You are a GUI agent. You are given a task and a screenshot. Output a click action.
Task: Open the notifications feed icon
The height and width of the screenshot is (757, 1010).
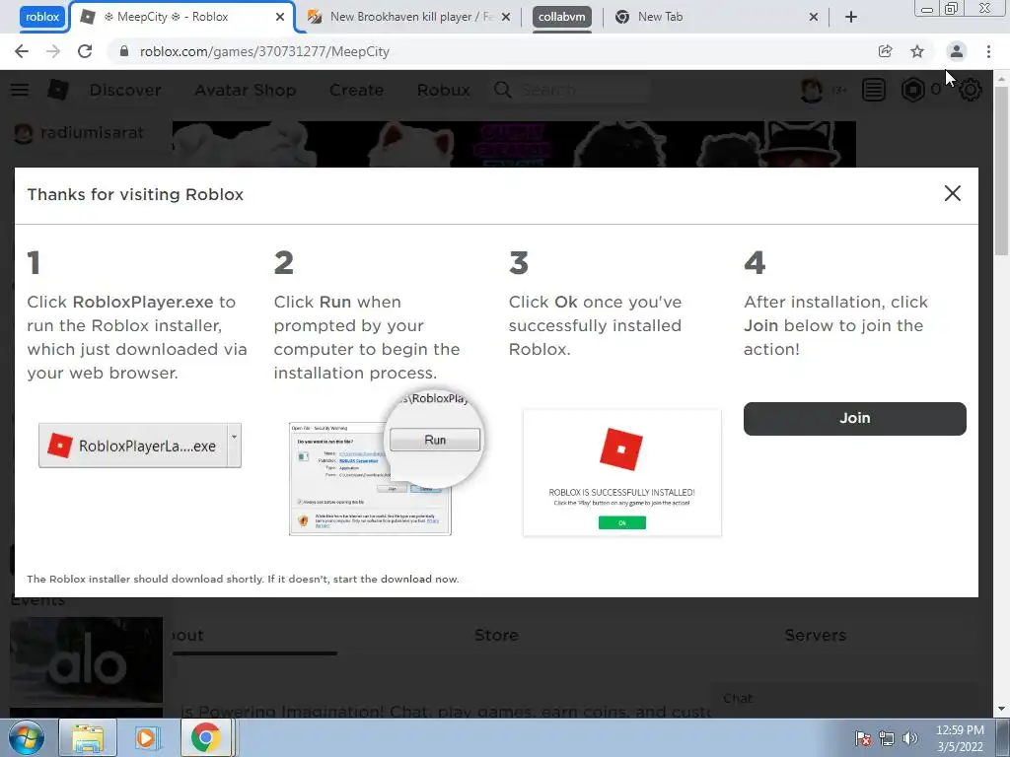point(874,90)
